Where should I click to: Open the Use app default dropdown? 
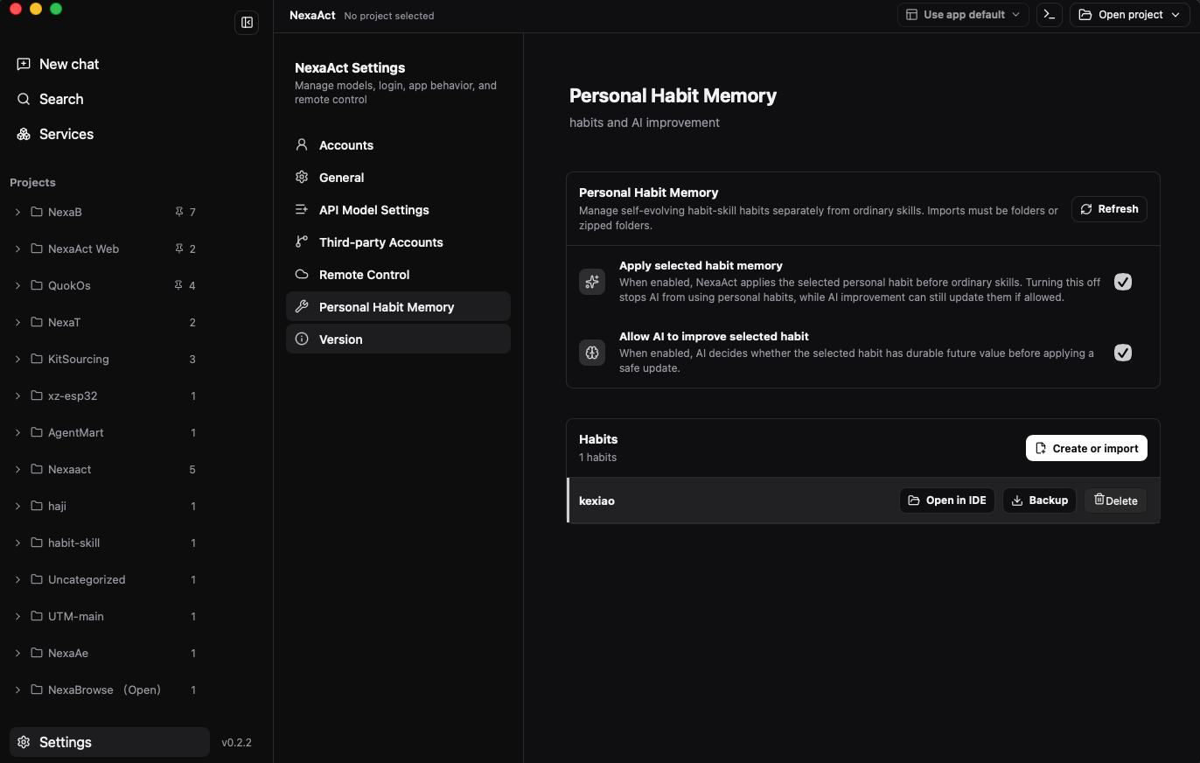963,15
